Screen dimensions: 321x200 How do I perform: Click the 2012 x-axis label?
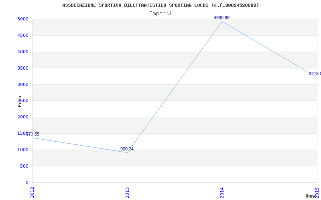pyautogui.click(x=32, y=192)
